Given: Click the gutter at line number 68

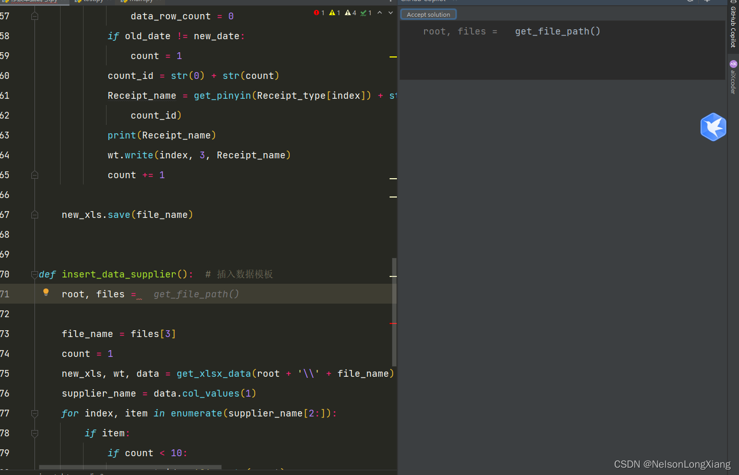Looking at the screenshot, I should pos(5,235).
